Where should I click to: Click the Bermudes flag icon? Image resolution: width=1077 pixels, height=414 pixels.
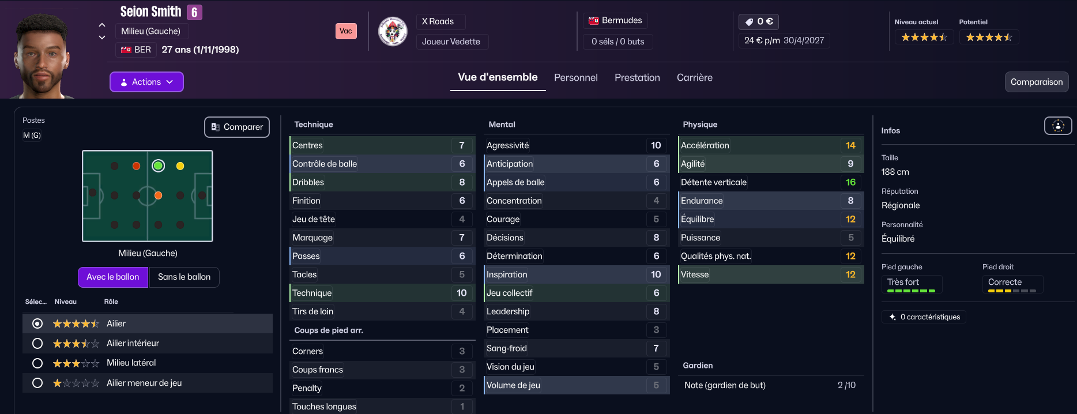[593, 21]
